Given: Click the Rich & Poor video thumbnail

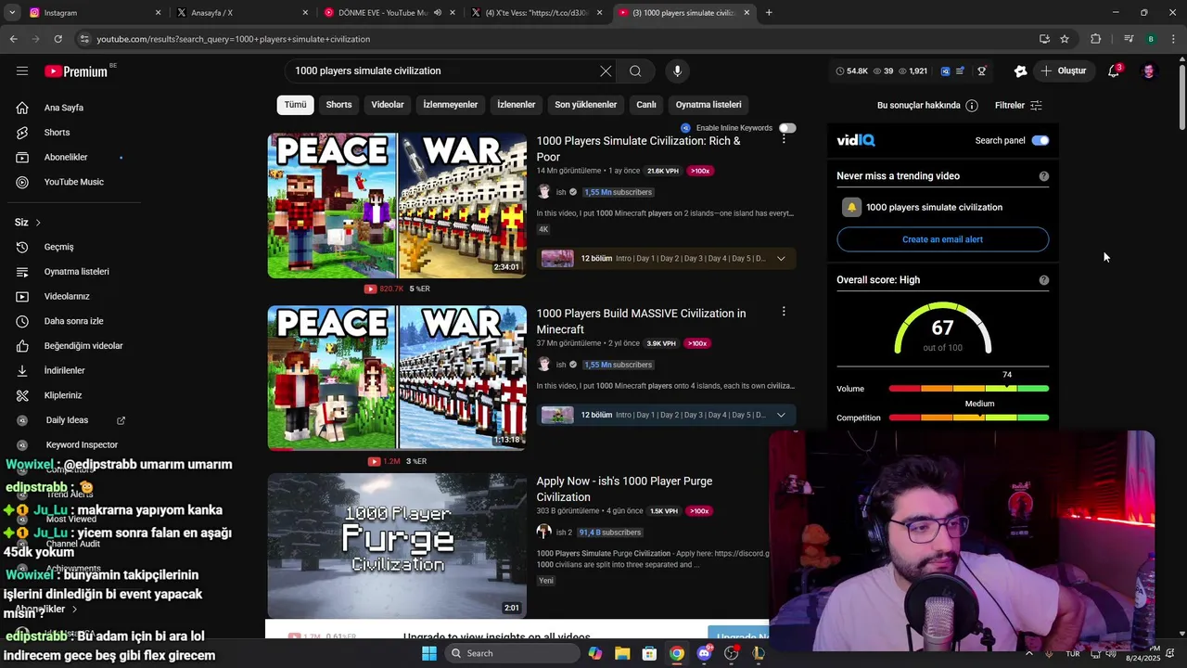Looking at the screenshot, I should click(x=397, y=205).
